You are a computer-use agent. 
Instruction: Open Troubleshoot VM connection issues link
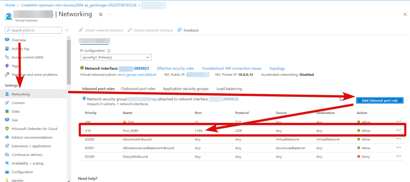(231, 68)
